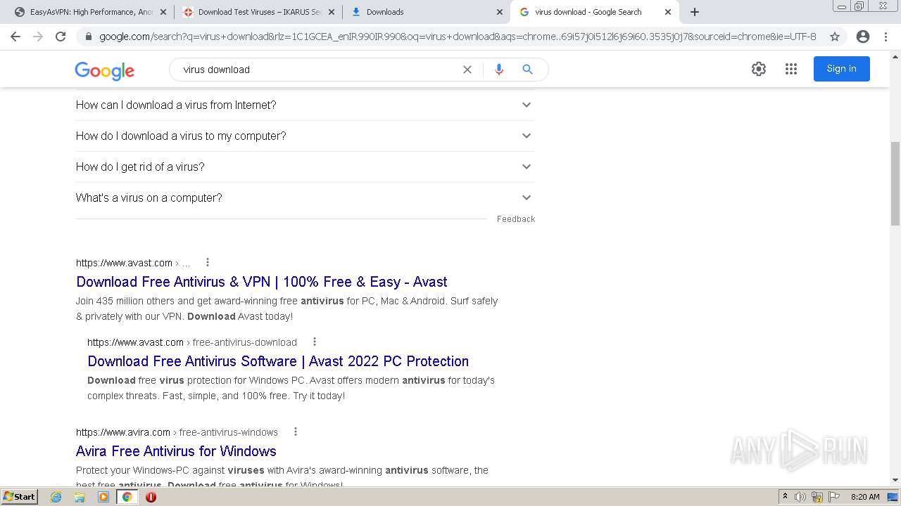Switch to the Downloads tab
The height and width of the screenshot is (506, 901).
click(x=426, y=12)
